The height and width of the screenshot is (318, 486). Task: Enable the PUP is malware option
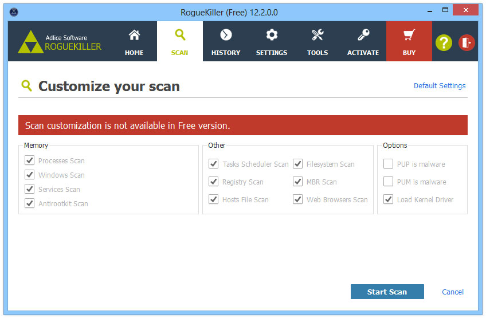point(389,164)
